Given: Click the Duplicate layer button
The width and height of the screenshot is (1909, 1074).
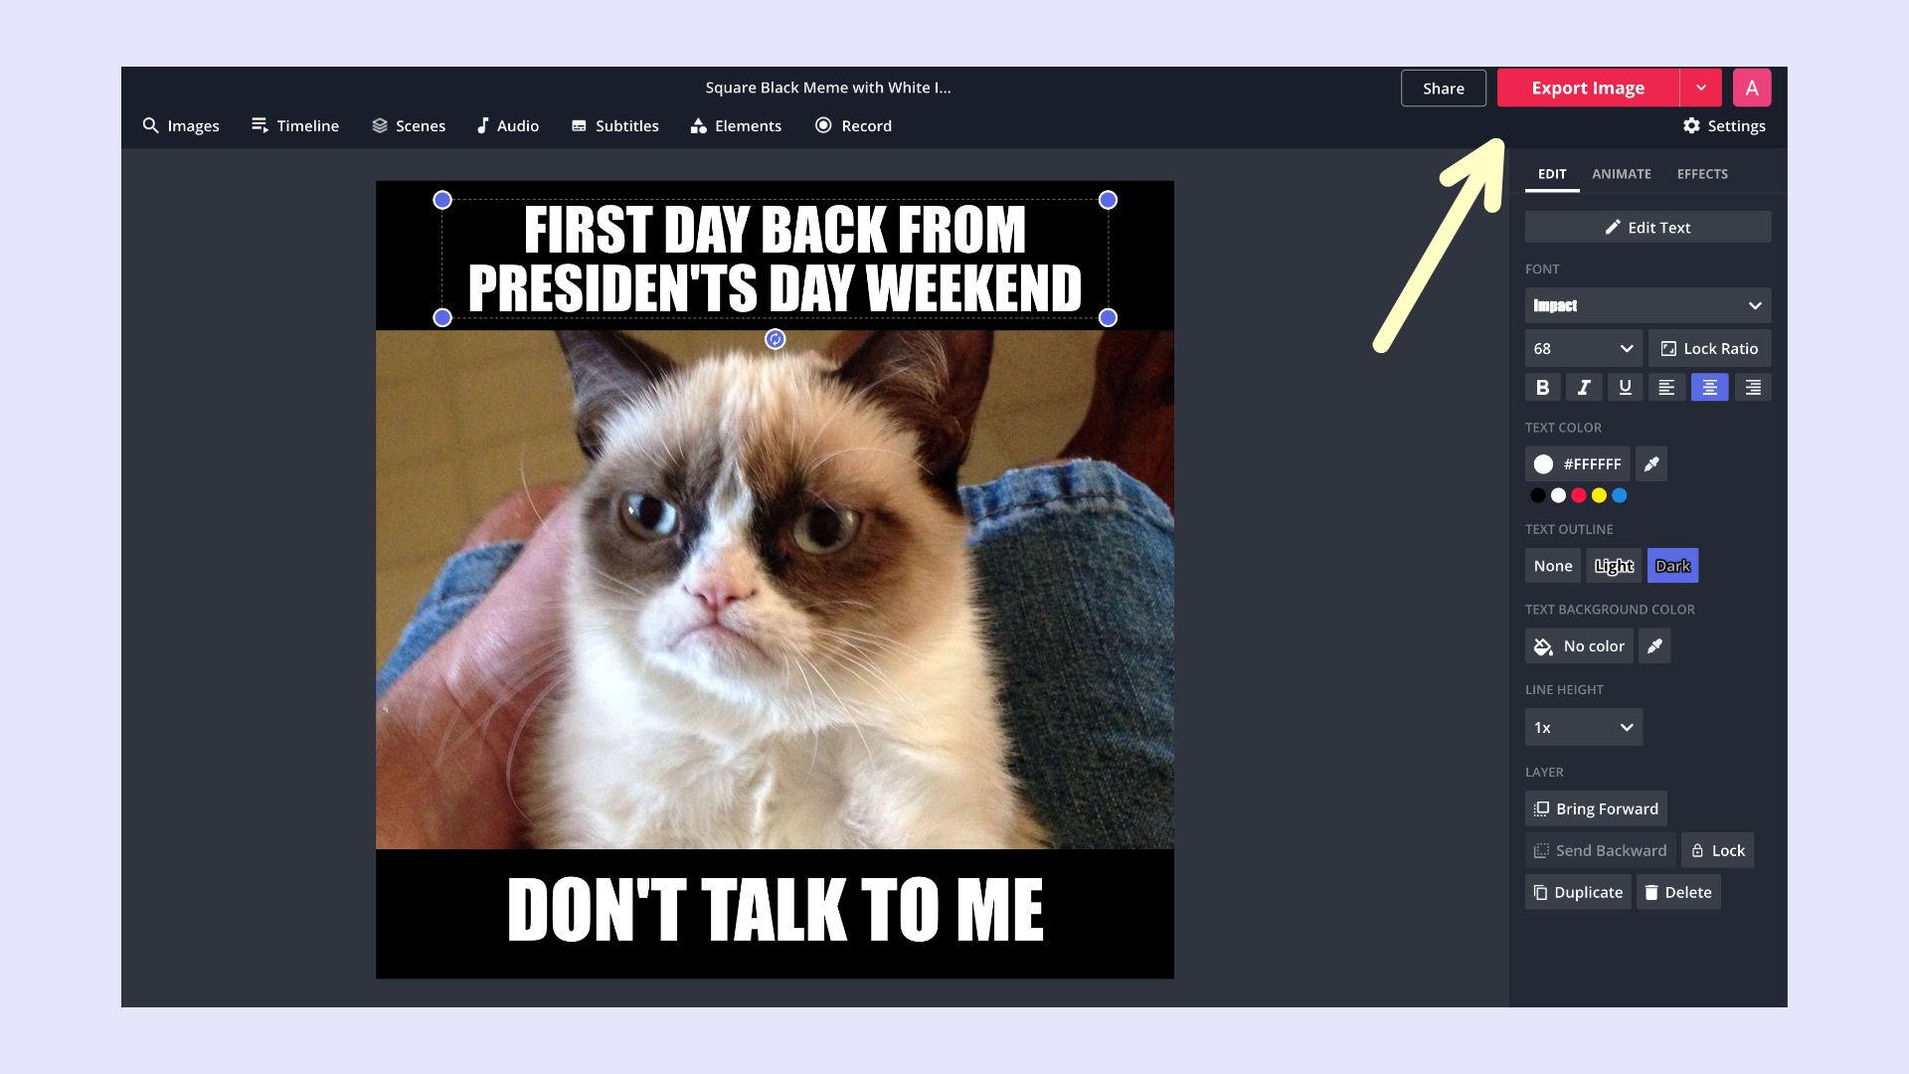Looking at the screenshot, I should click(1578, 892).
